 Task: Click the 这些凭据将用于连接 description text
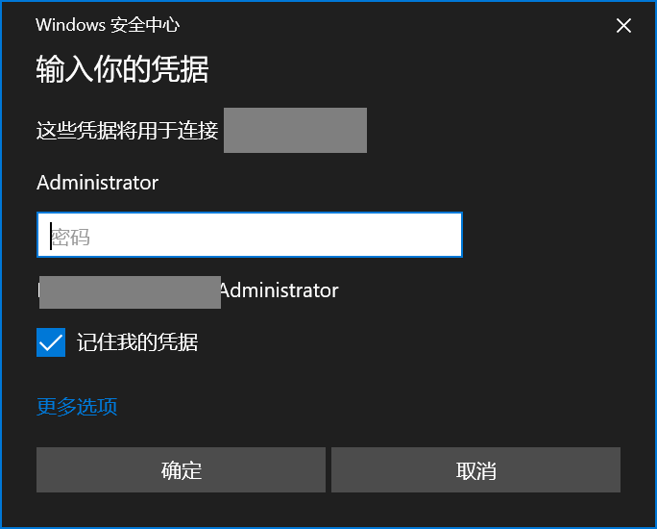point(127,131)
